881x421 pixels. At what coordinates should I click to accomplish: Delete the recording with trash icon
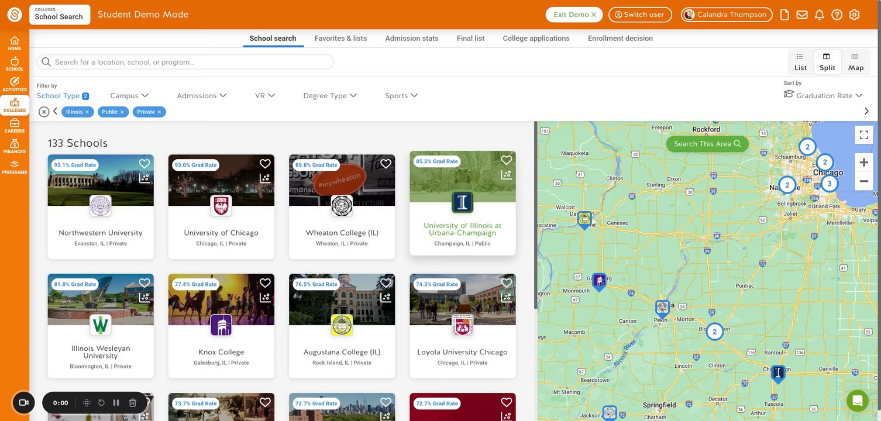click(x=133, y=402)
